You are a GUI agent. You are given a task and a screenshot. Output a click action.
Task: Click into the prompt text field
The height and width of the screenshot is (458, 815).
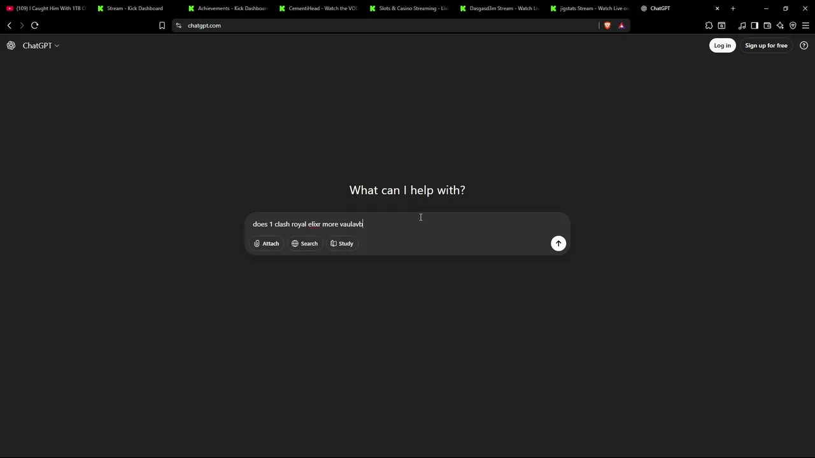click(x=407, y=224)
